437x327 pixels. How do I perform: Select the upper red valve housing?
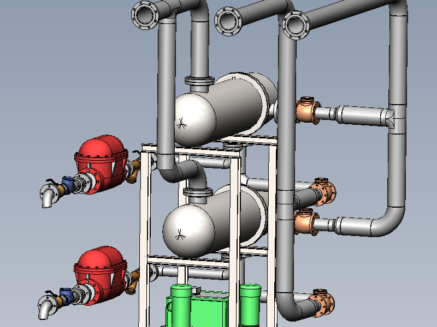coord(102,164)
